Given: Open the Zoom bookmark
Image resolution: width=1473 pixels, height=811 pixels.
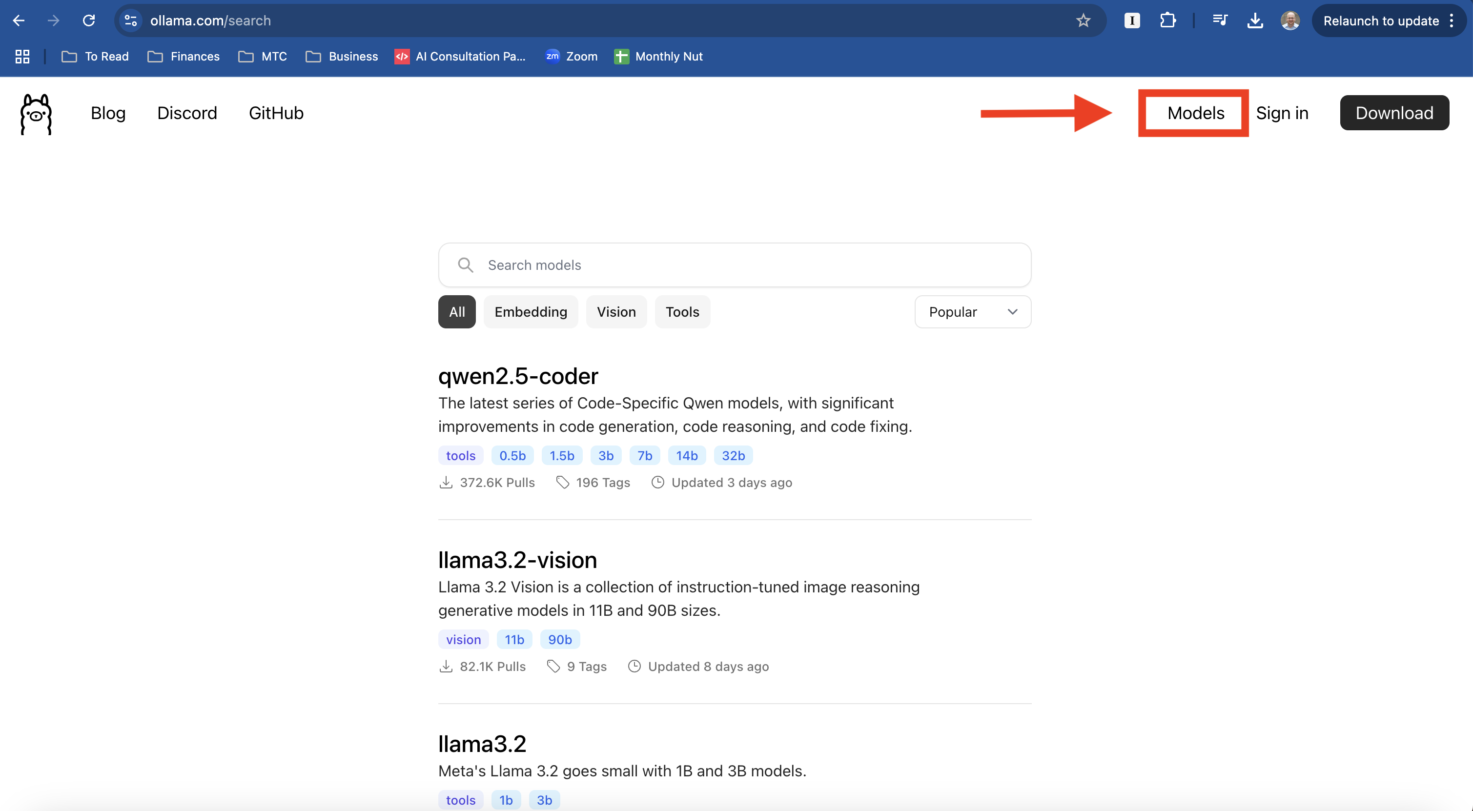Looking at the screenshot, I should 571,57.
